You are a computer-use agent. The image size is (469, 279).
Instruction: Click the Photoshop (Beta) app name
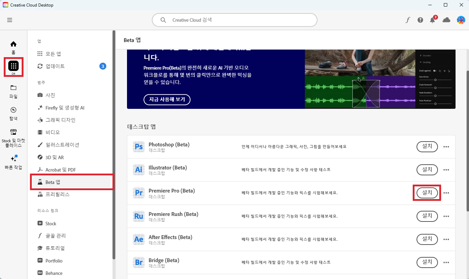coord(169,145)
